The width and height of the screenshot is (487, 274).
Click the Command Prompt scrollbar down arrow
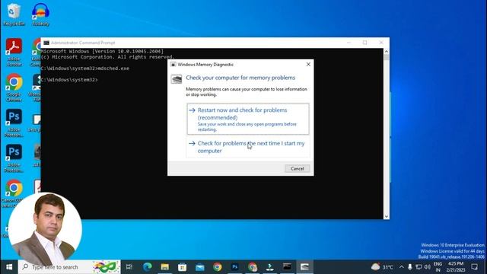[x=387, y=216]
